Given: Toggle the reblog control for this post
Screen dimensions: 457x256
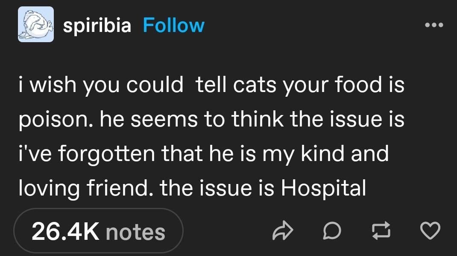Looking at the screenshot, I should [381, 230].
